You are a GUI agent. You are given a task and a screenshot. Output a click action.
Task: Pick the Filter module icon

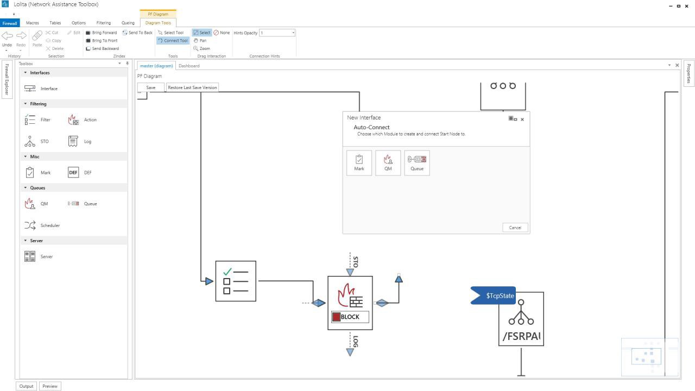pos(30,119)
